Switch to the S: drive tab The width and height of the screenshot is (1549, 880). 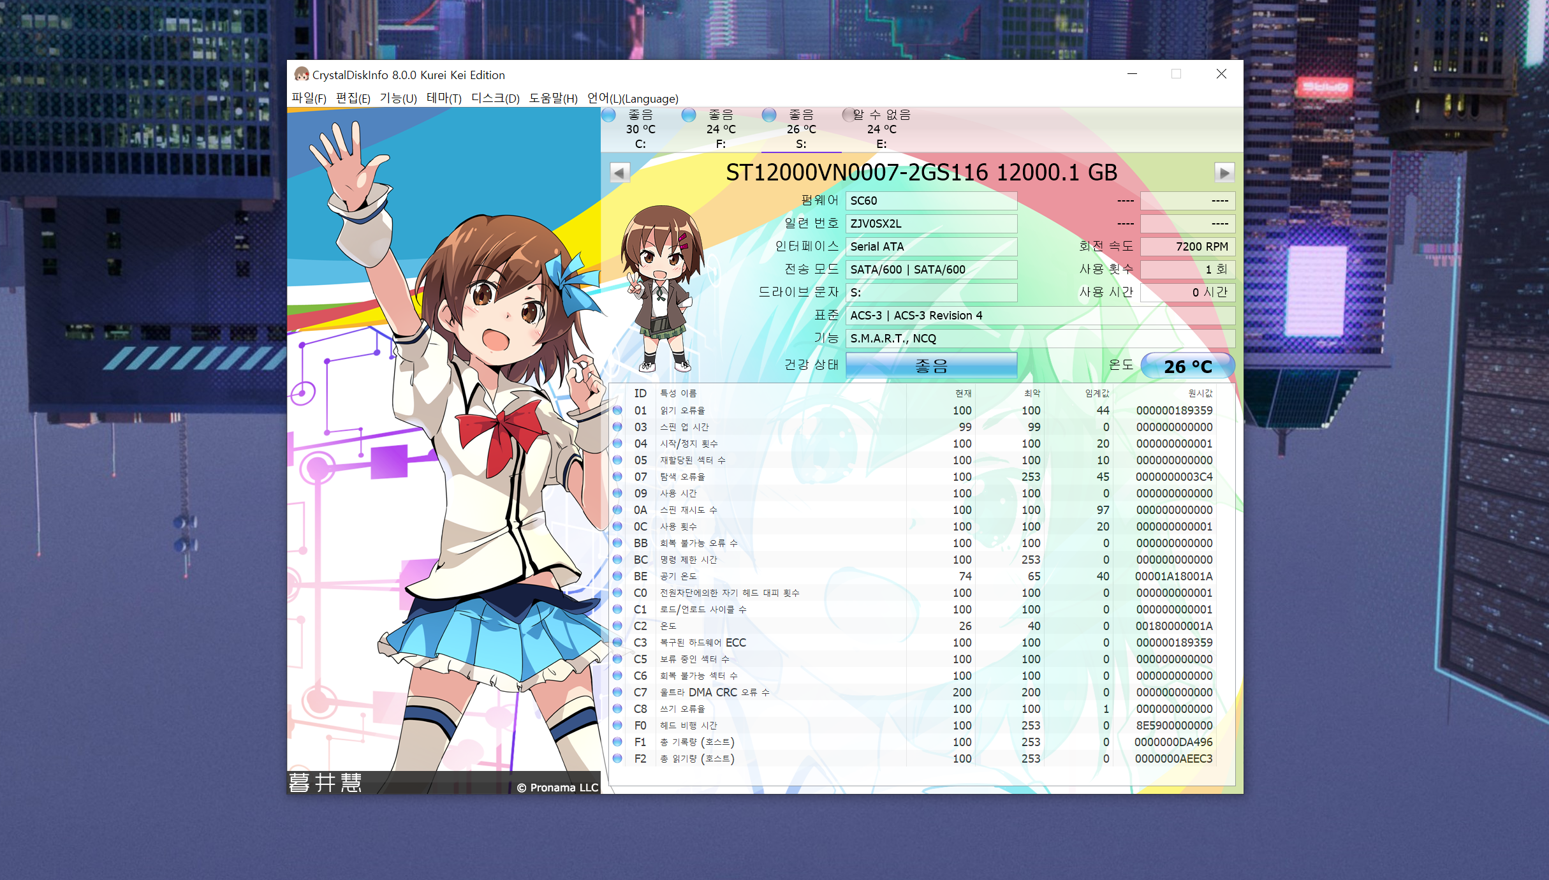(x=801, y=129)
